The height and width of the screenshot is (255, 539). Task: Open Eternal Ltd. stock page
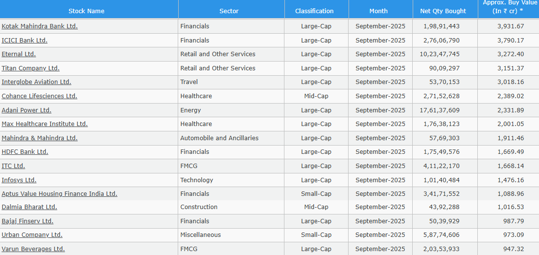coord(19,54)
